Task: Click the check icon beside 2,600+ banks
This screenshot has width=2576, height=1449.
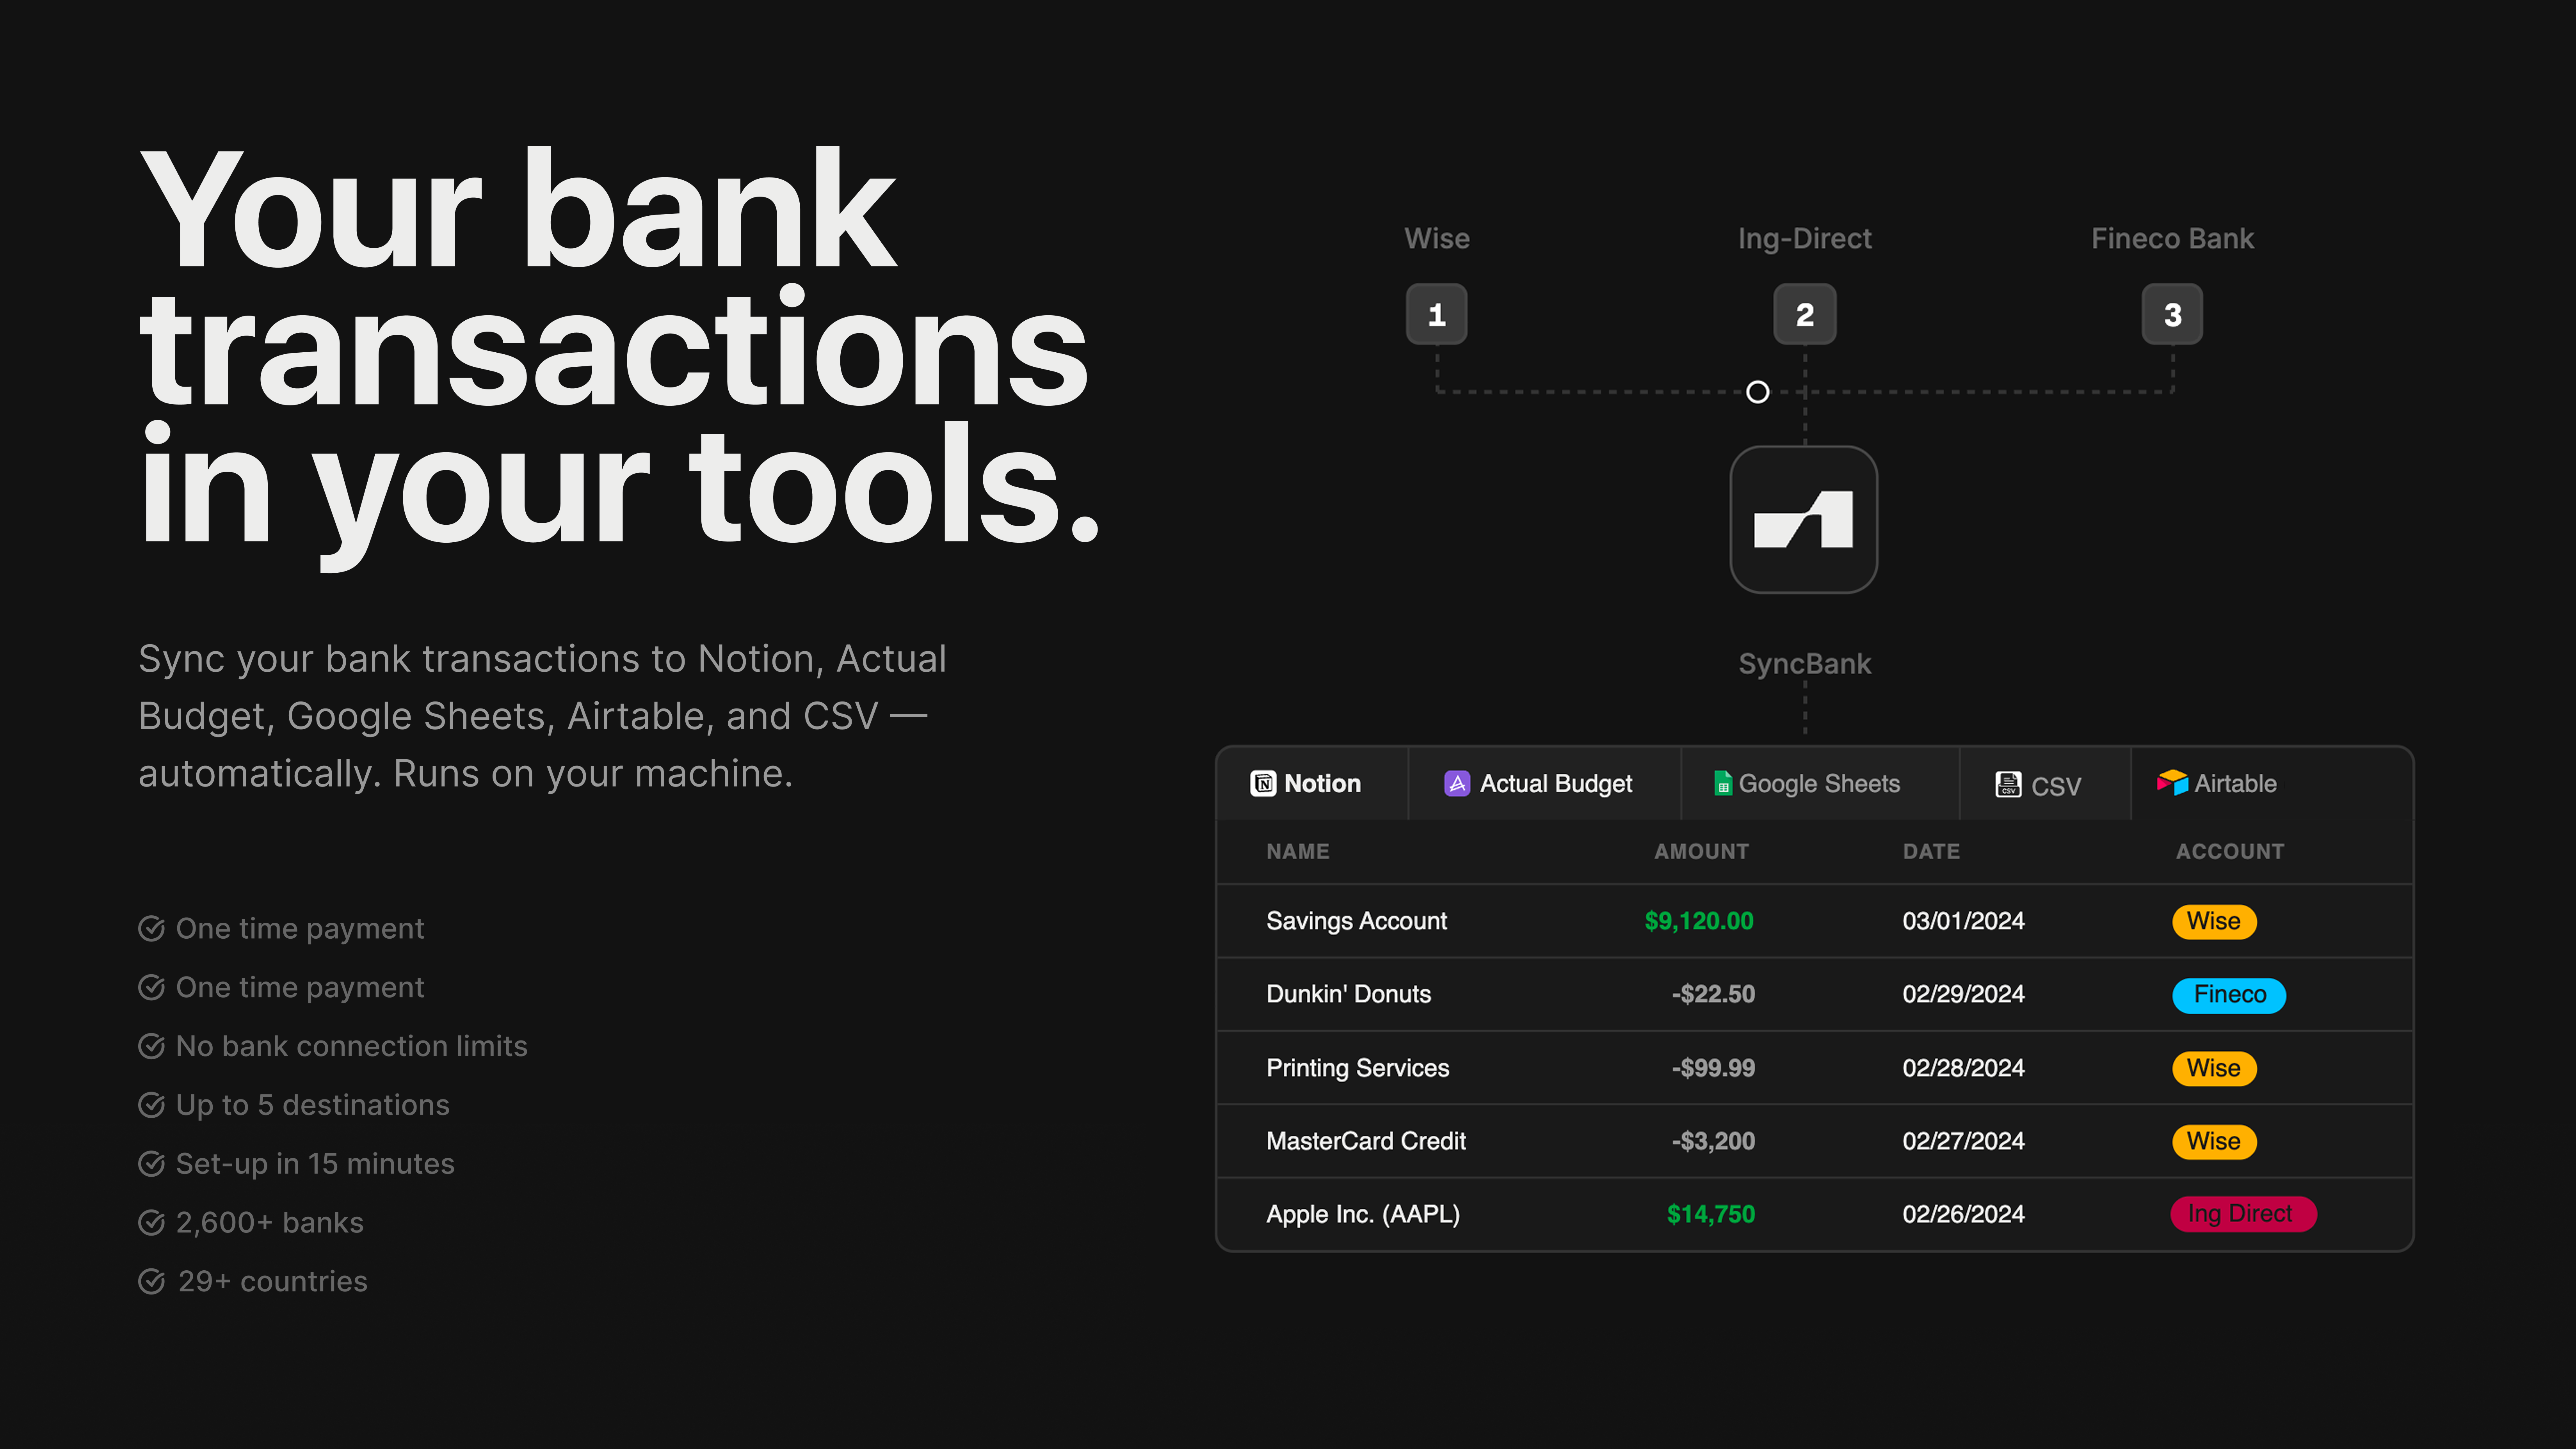Action: (x=151, y=1222)
